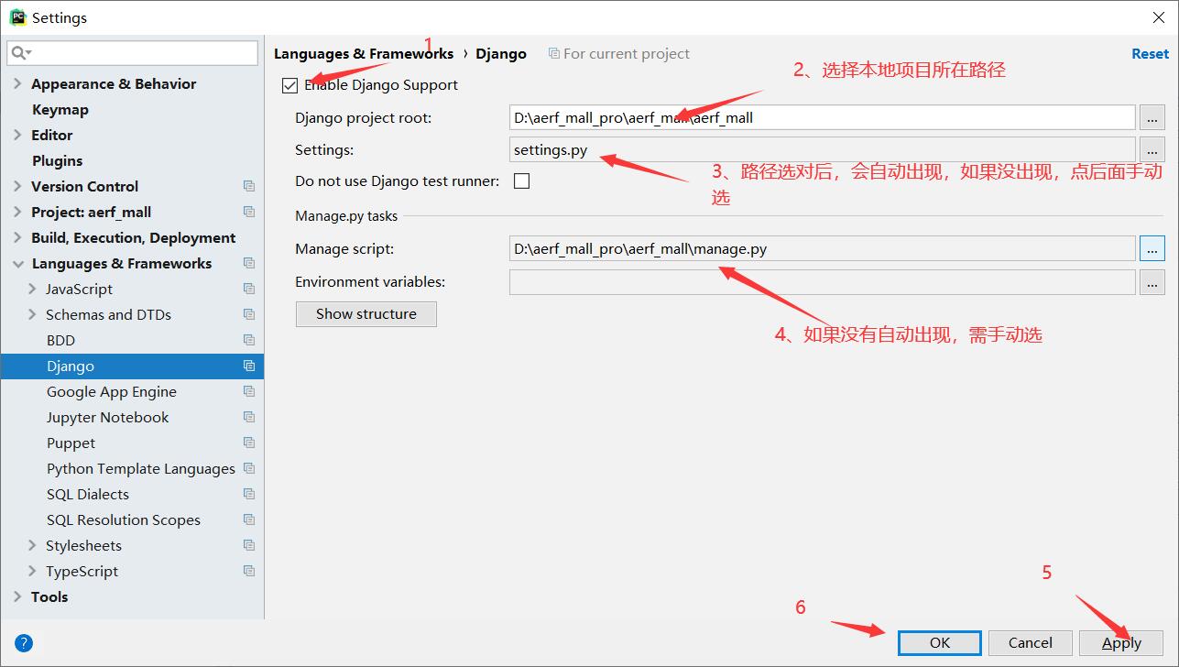Screen dimensions: 1179x667
Task: Open Python Template Languages settings
Action: click(141, 468)
